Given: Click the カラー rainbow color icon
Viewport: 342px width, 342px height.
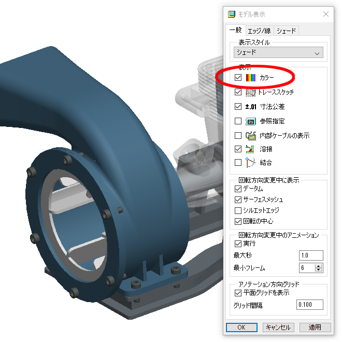Looking at the screenshot, I should (x=251, y=78).
